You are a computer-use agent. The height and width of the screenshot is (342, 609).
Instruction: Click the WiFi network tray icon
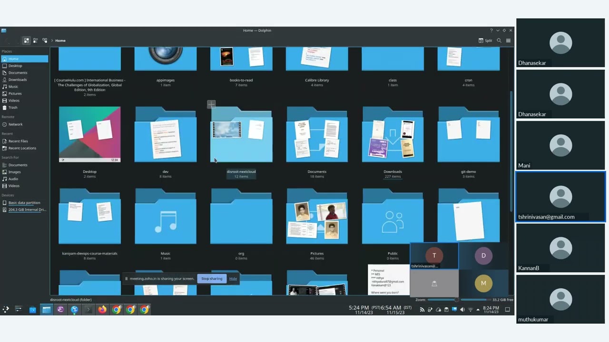click(471, 310)
